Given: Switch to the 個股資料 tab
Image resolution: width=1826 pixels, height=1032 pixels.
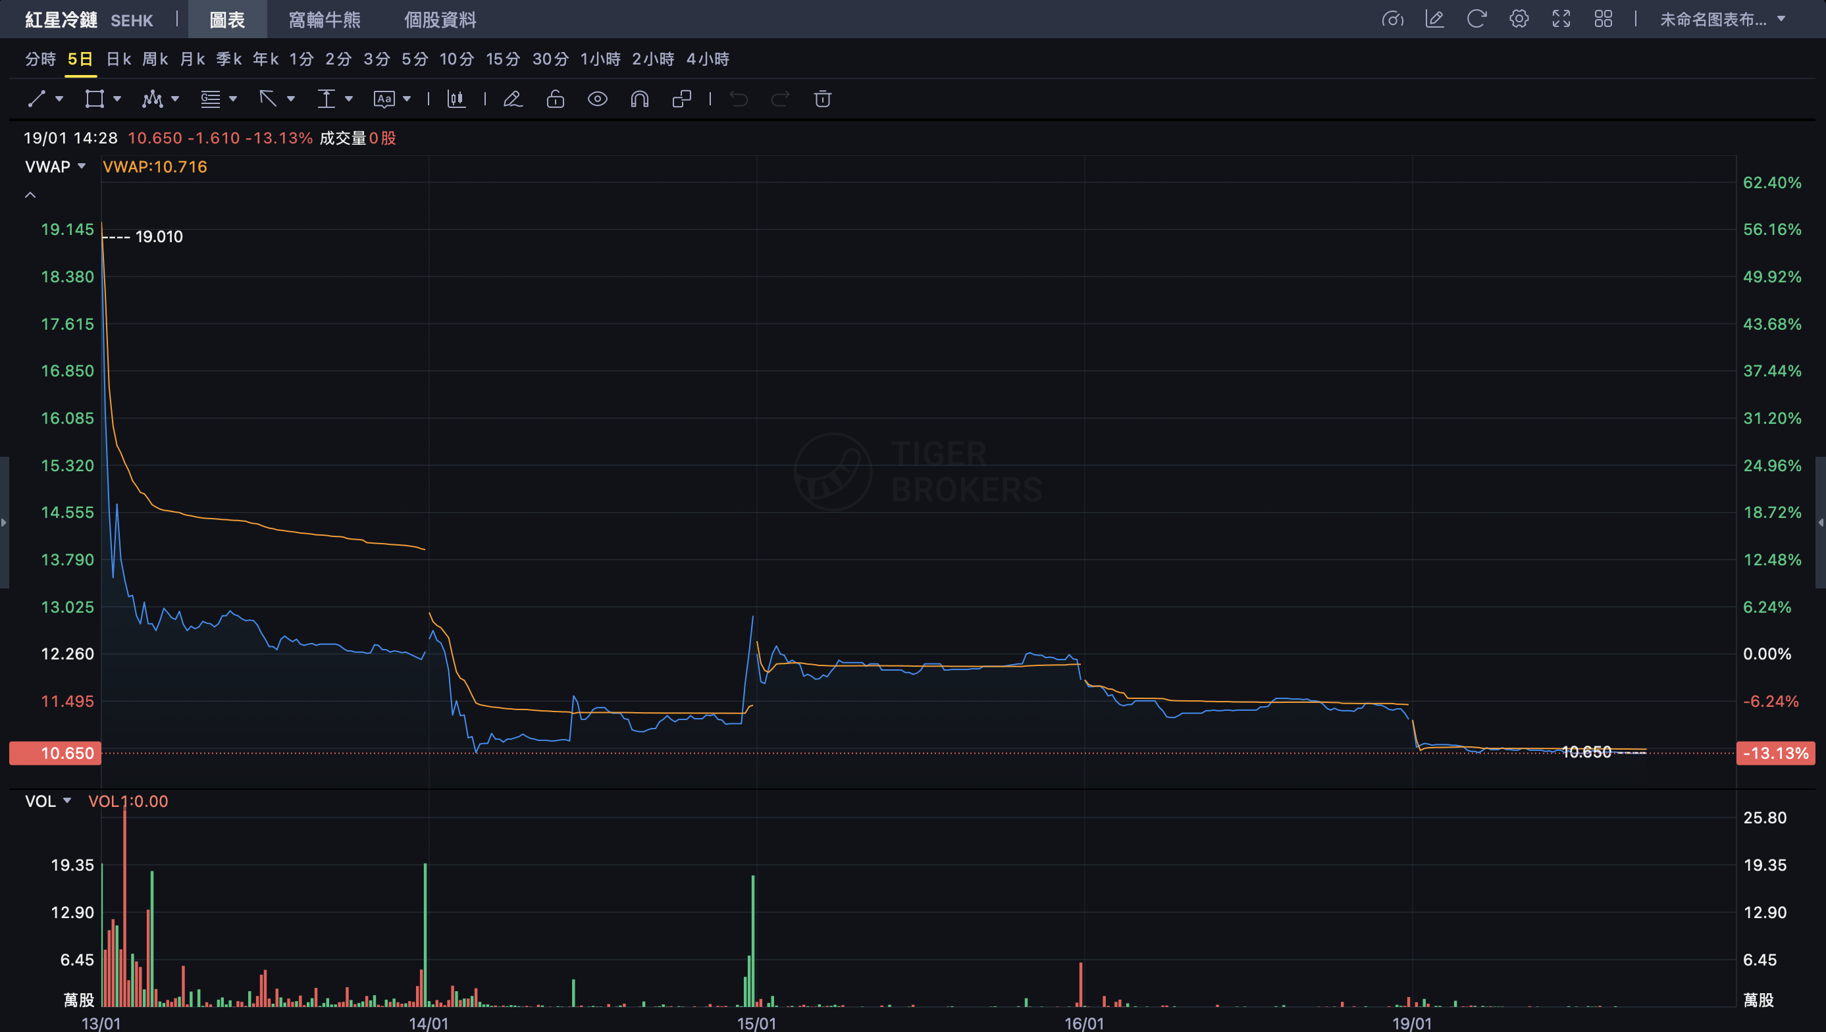Looking at the screenshot, I should pos(440,20).
